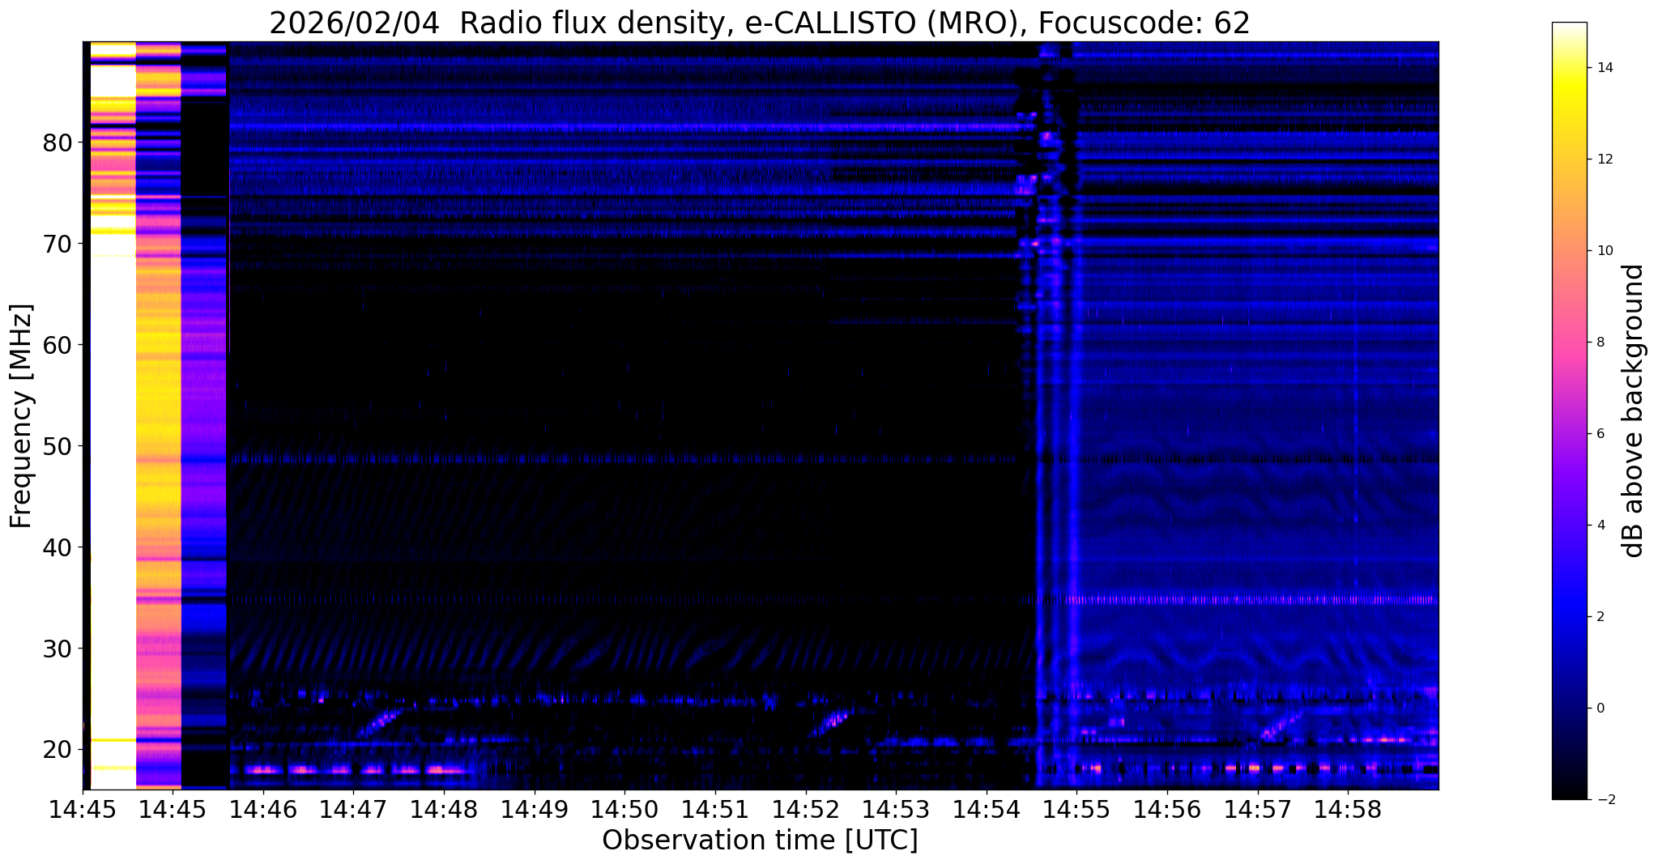1658x864 pixels.
Task: Click the 'dB above background' colorbar label
Action: 1633,411
